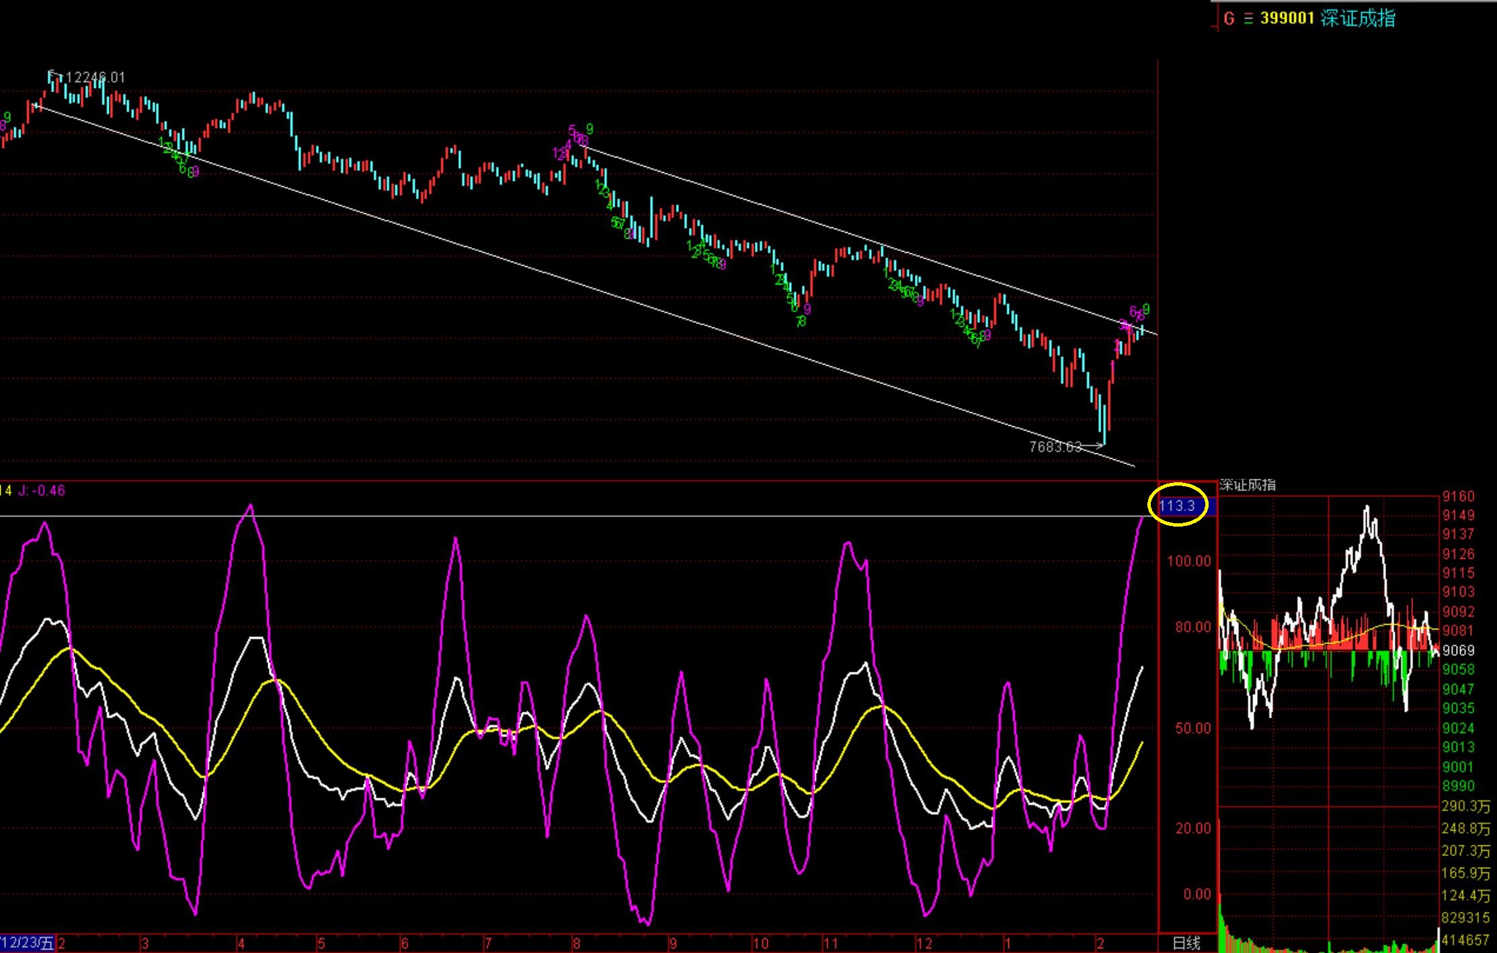The image size is (1497, 953).
Task: Click the green 9013 price label
Action: pyautogui.click(x=1458, y=747)
